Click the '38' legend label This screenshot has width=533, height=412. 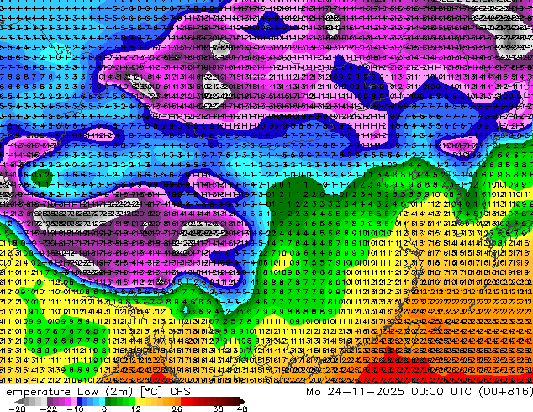tap(219, 409)
